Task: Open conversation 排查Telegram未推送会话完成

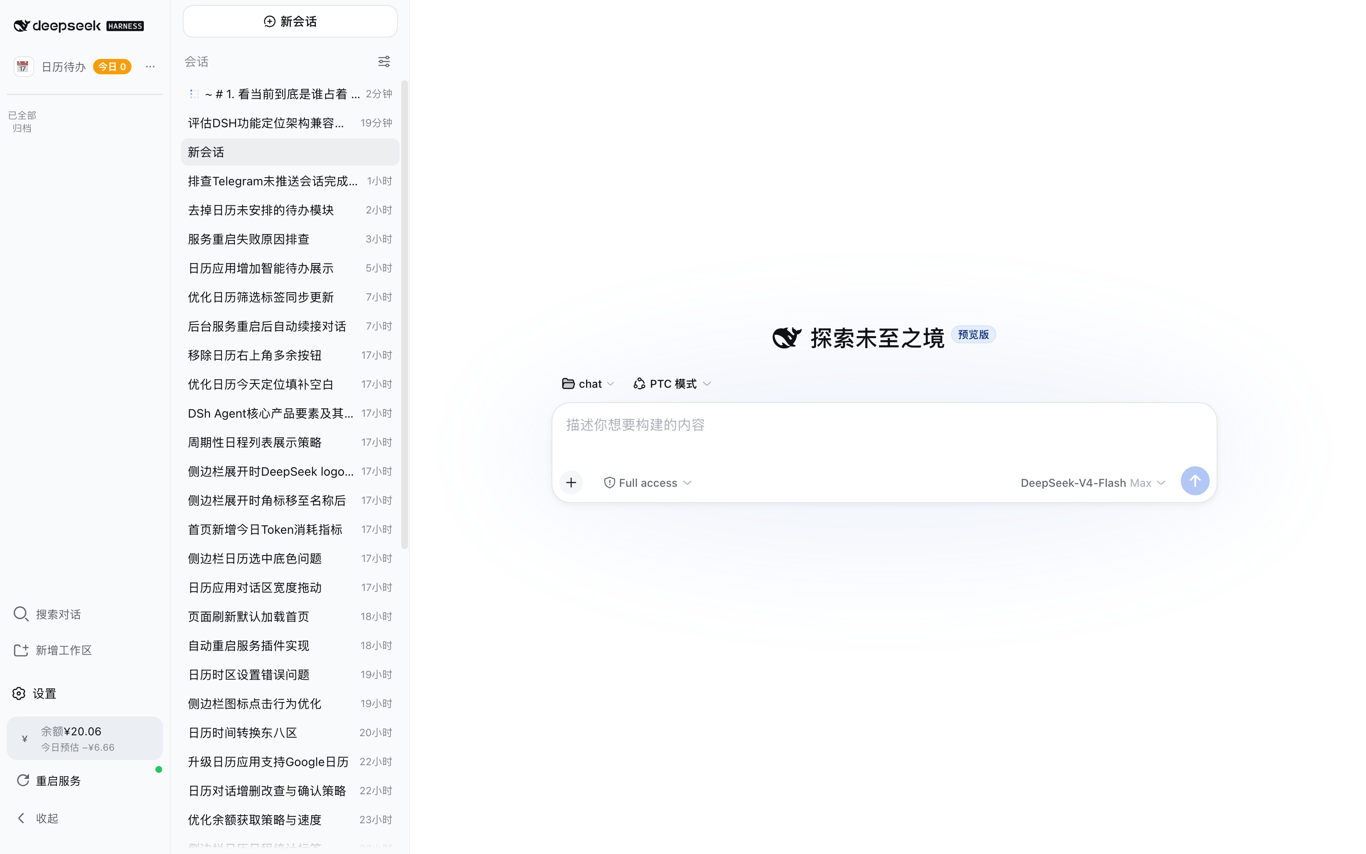Action: 290,181
